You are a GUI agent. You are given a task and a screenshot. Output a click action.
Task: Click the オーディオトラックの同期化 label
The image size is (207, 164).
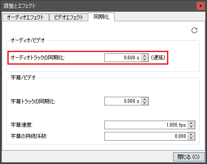click(37, 58)
